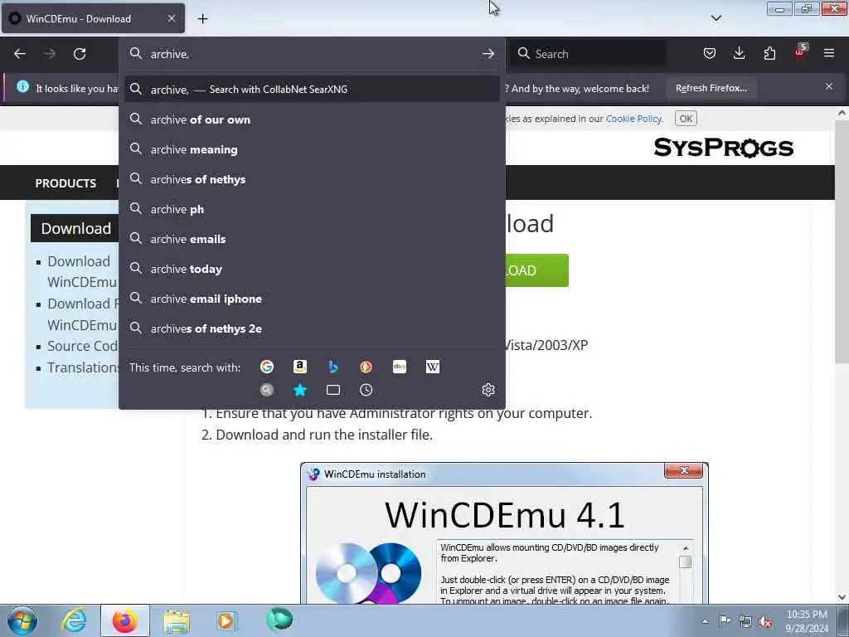Open the green globe taskbar app
This screenshot has width=849, height=637.
279,620
